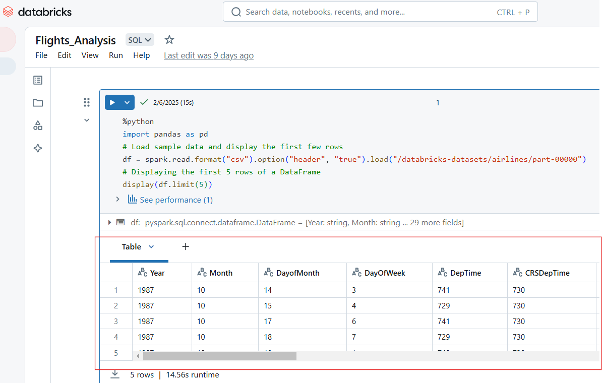Click the green success checkmark icon
The width and height of the screenshot is (602, 383).
(144, 102)
